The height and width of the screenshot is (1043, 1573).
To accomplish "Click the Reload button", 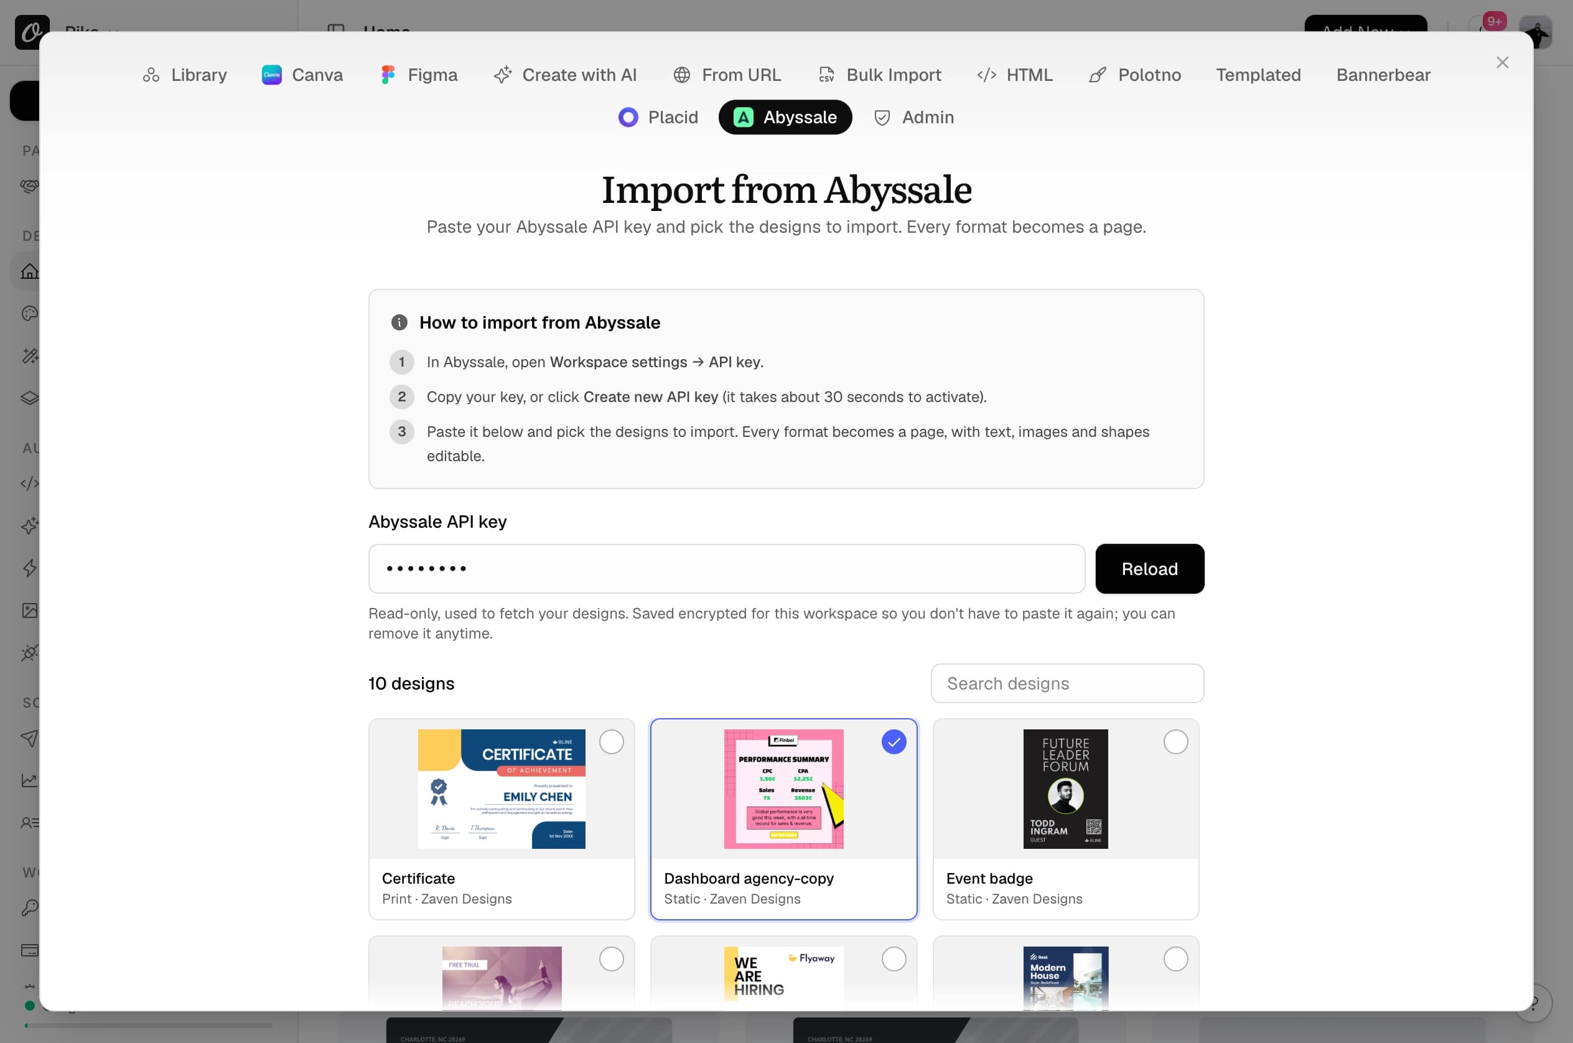I will tap(1149, 569).
